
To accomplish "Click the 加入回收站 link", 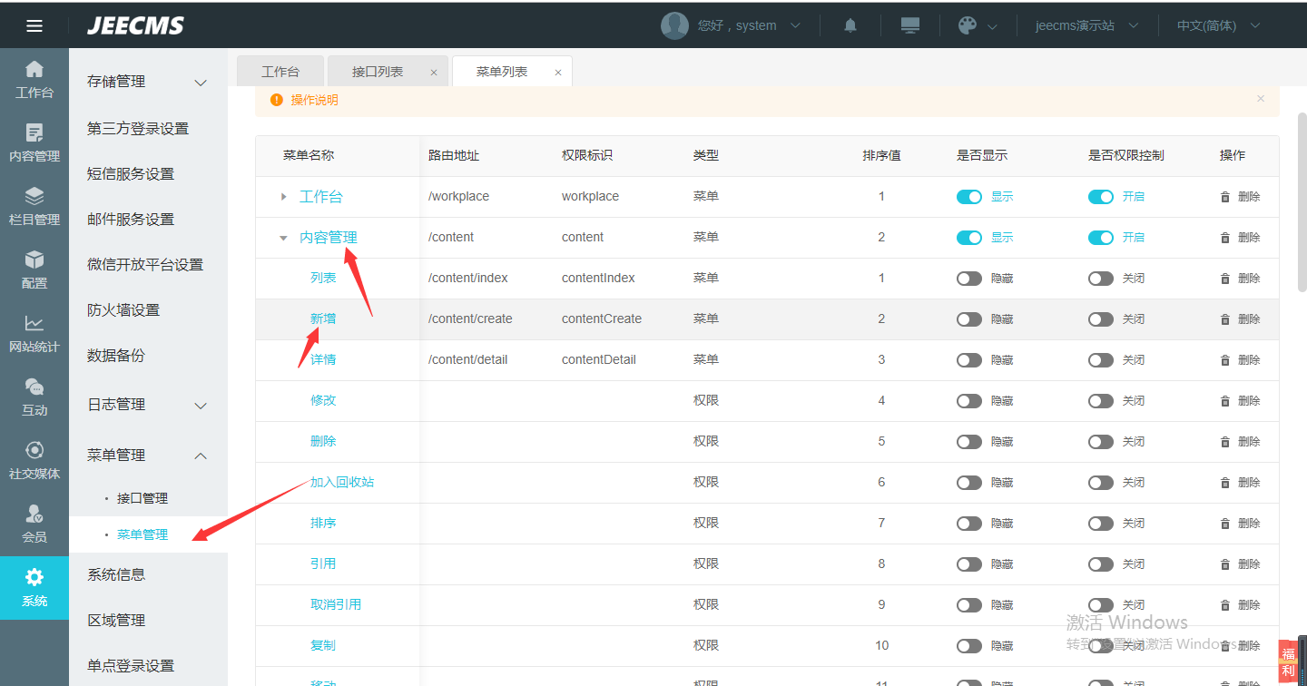I will tap(342, 482).
